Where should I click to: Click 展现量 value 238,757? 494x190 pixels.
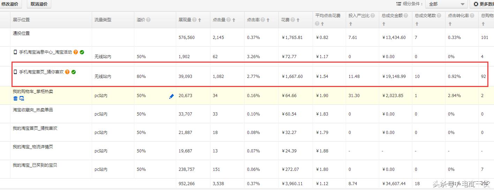[x=187, y=169]
